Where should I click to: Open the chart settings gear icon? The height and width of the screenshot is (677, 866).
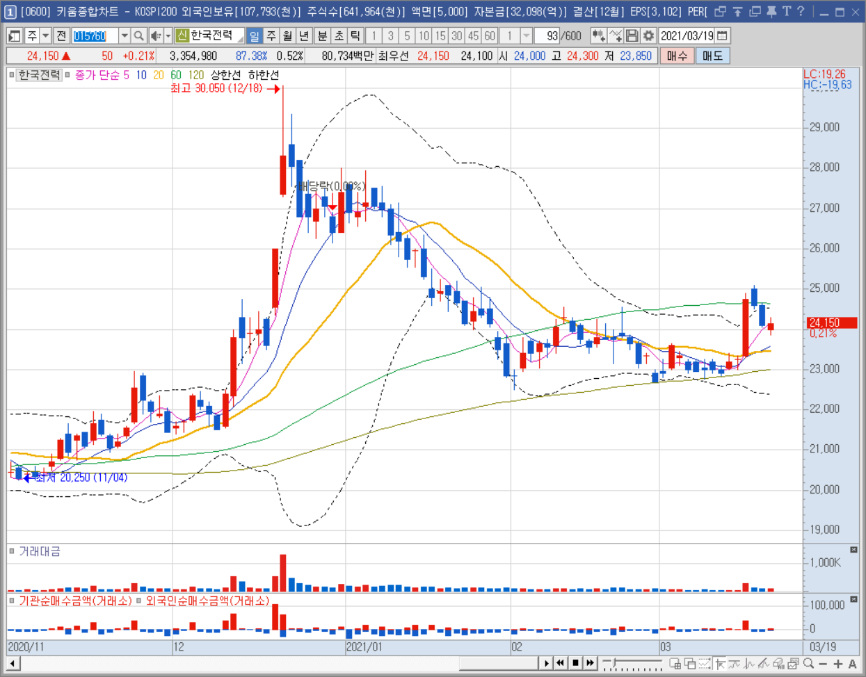(x=648, y=35)
